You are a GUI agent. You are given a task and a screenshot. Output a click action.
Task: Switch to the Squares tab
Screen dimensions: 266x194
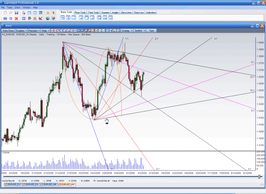tap(106, 12)
